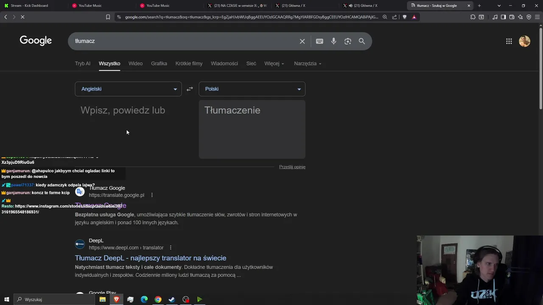Click the translation source text input area
The height and width of the screenshot is (305, 543).
coord(129,129)
